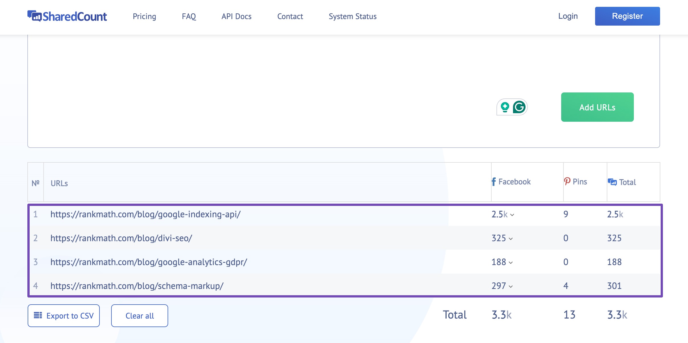This screenshot has width=688, height=343.
Task: Select the google-indexing-api URL text
Action: (146, 214)
